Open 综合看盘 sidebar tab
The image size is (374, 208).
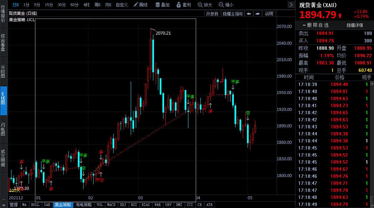3,42
